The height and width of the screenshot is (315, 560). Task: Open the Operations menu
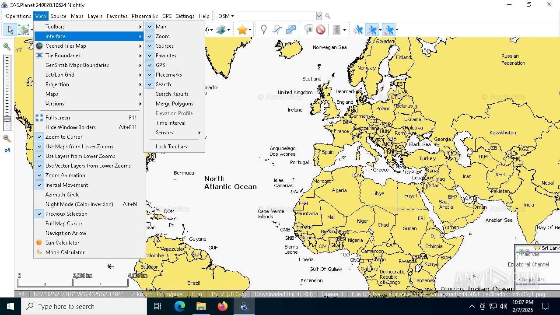[x=18, y=16]
